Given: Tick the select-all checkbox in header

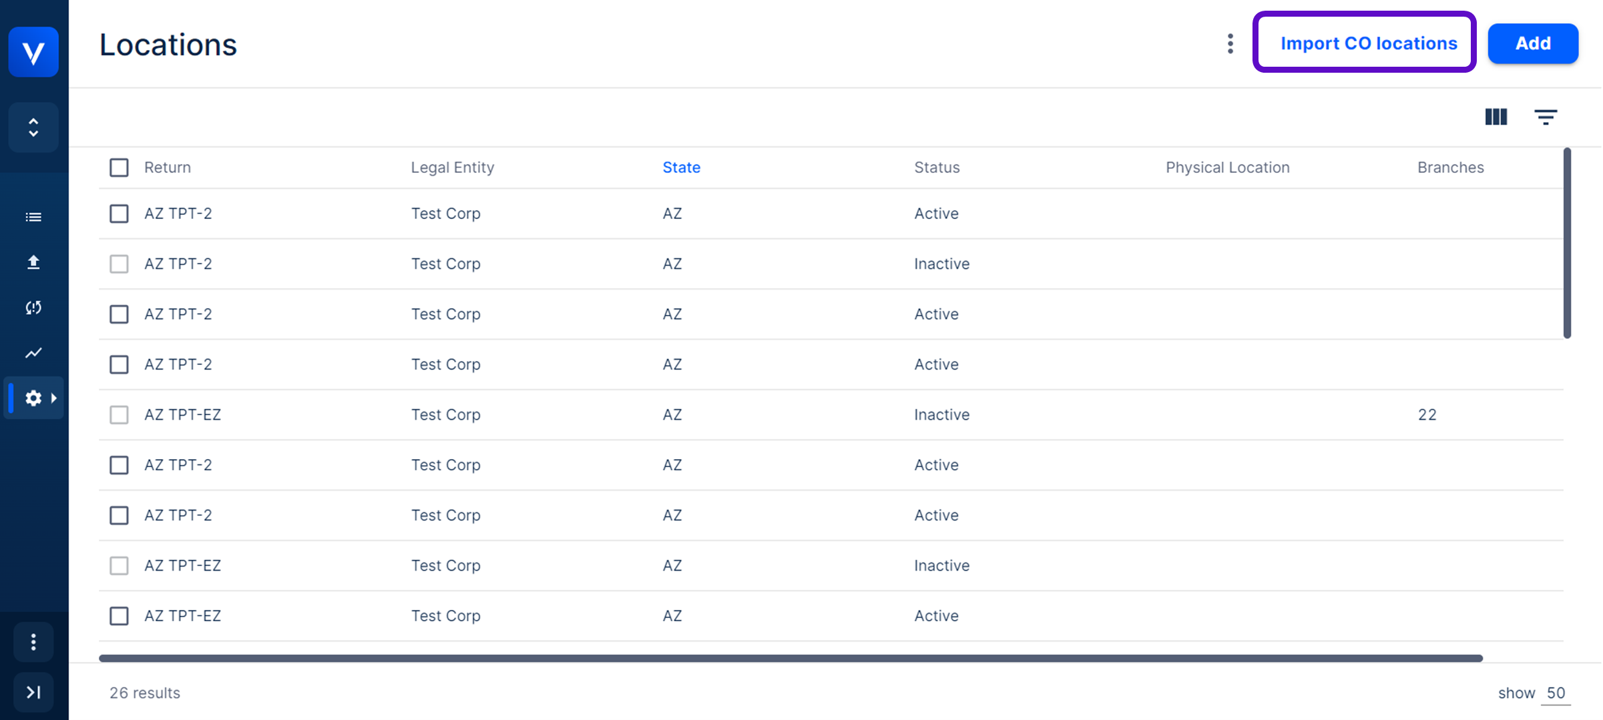Looking at the screenshot, I should tap(119, 167).
